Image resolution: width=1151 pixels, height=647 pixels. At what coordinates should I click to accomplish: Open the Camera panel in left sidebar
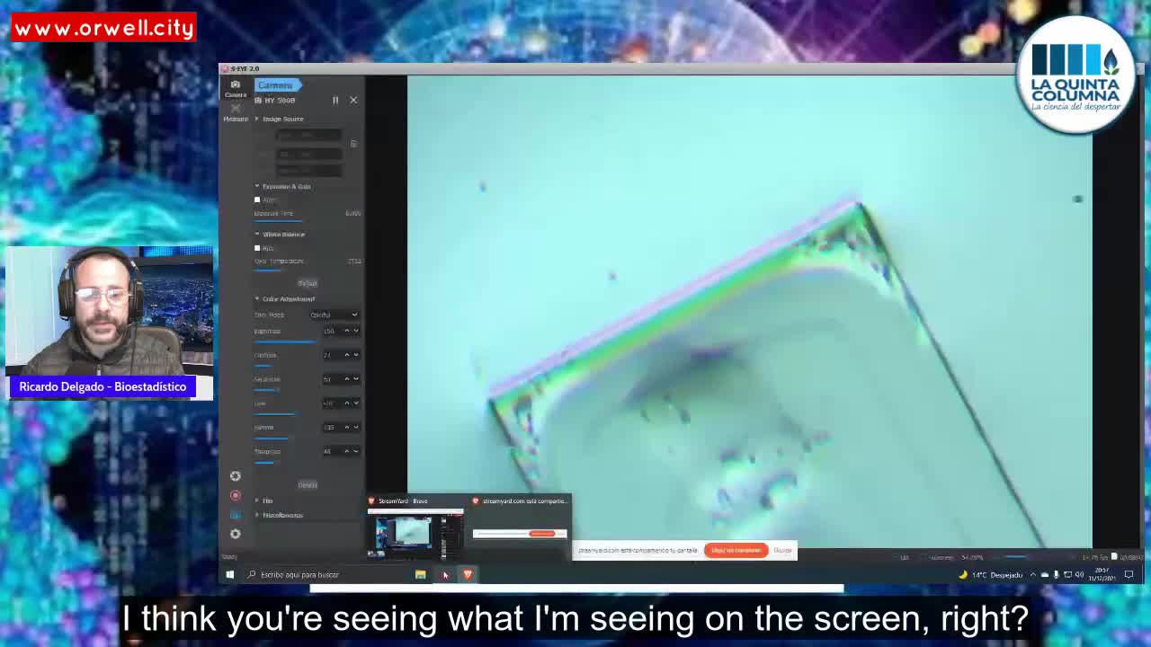point(235,87)
